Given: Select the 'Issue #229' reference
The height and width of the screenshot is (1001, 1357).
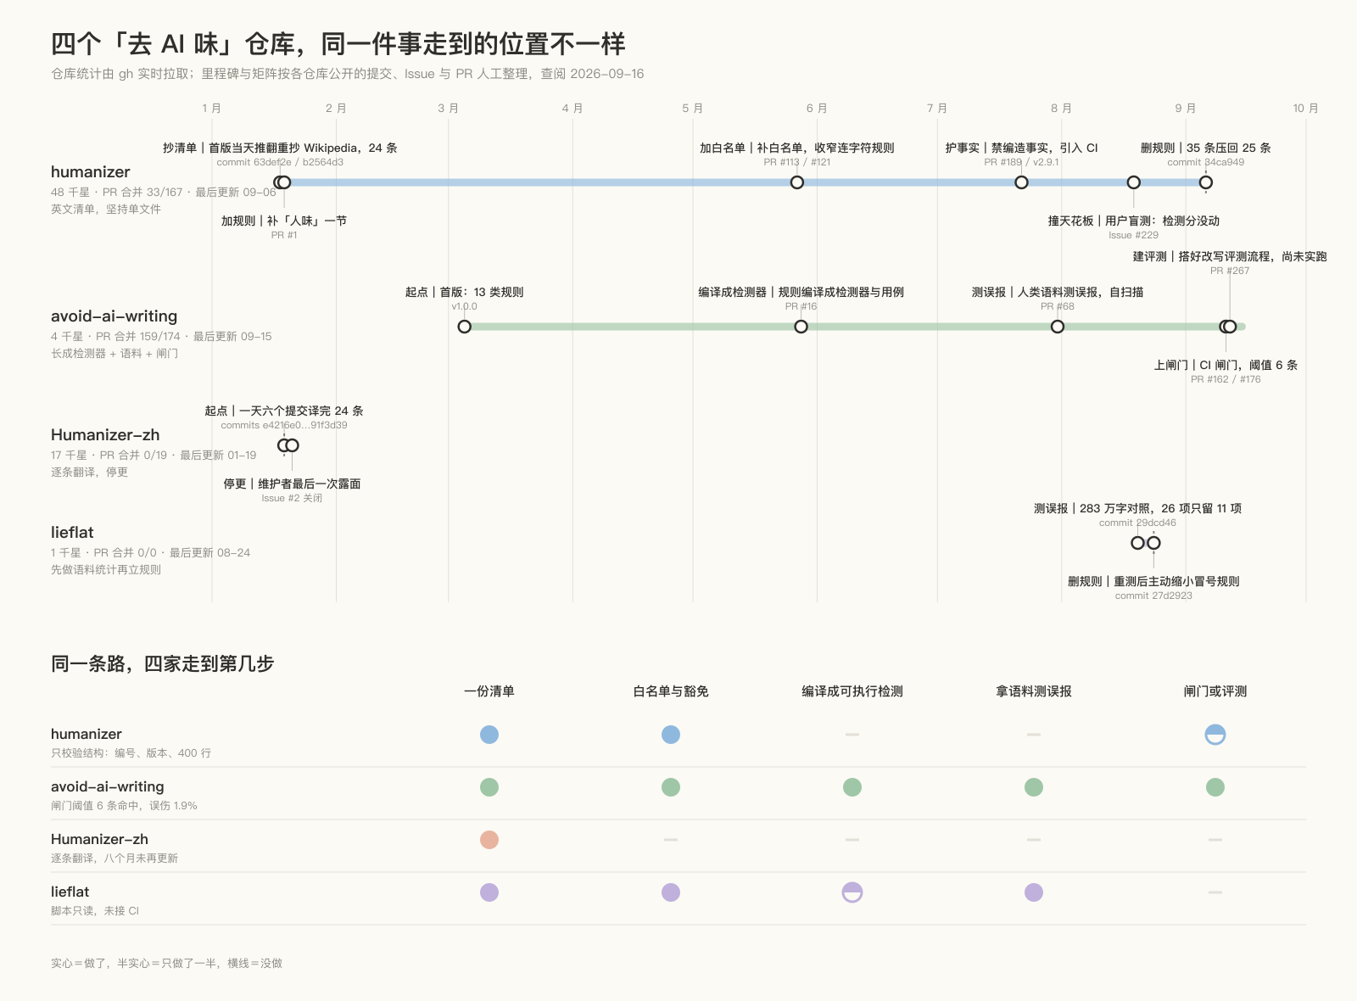Looking at the screenshot, I should 1134,235.
